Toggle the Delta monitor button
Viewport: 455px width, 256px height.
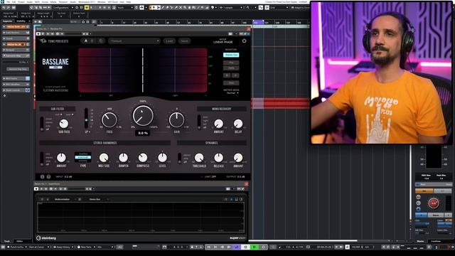point(231,68)
